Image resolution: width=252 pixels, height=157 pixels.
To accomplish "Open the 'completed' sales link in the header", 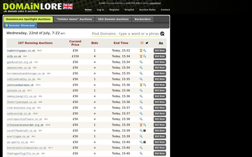I will (155, 3).
